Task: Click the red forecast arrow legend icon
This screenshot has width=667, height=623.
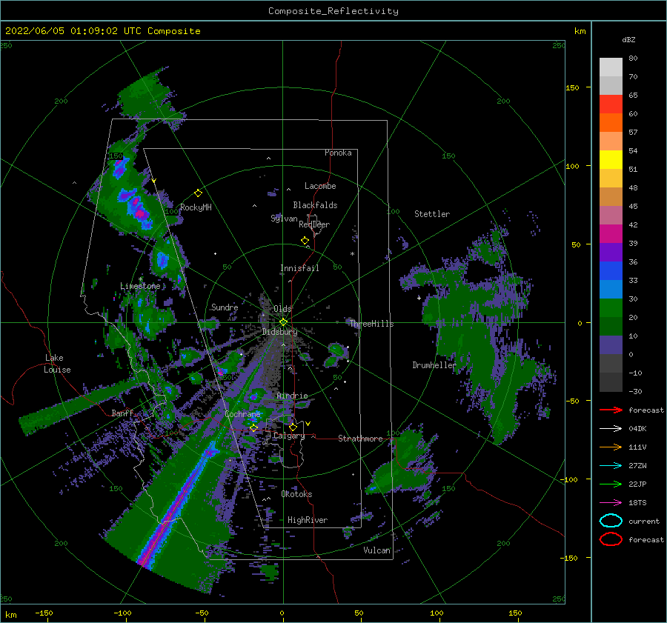Action: point(611,410)
